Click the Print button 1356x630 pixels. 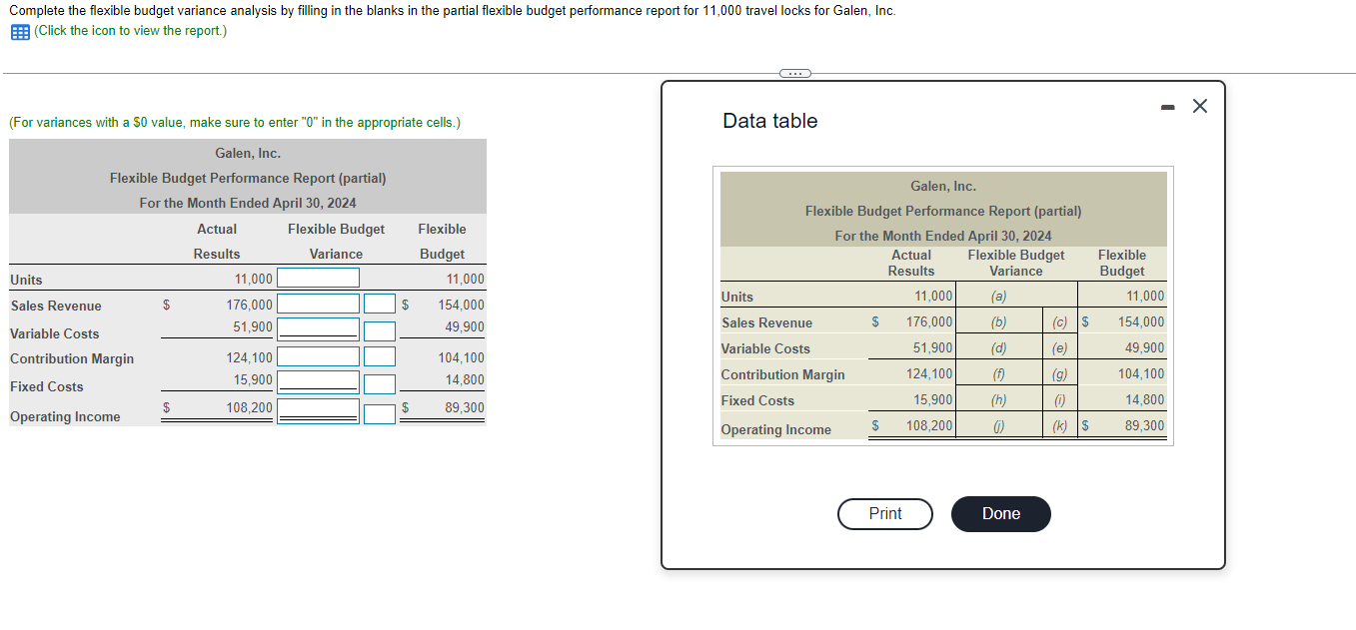tap(885, 514)
